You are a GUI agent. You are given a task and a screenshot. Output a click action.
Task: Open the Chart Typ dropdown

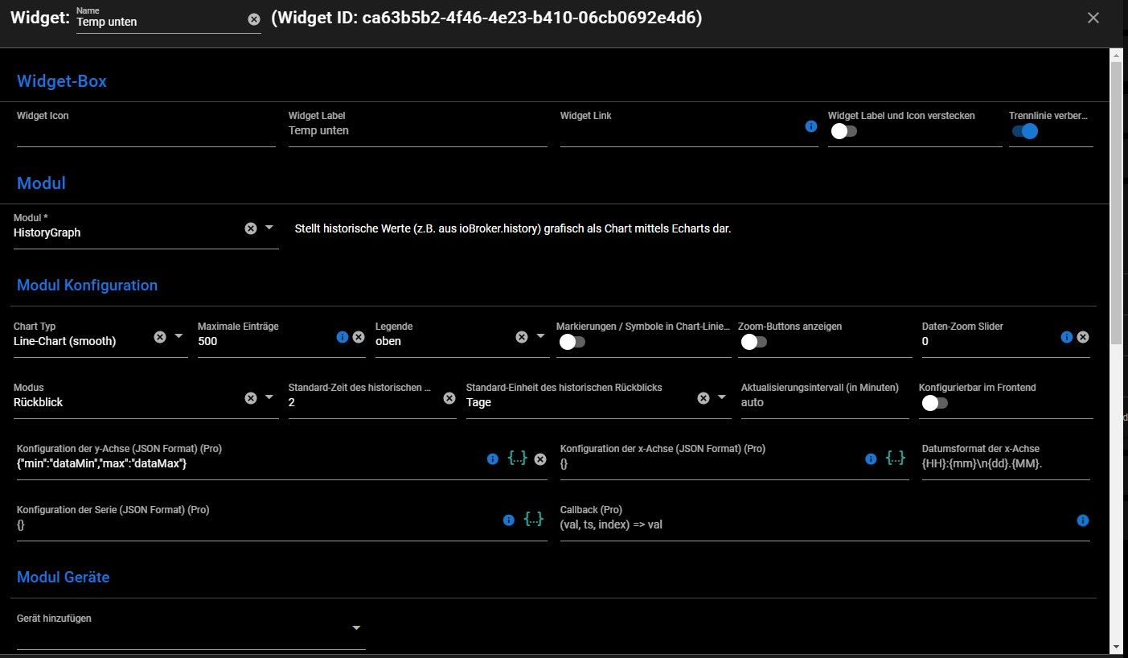[178, 336]
